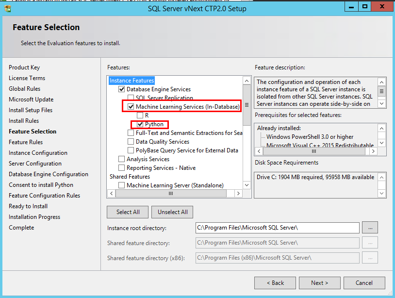This screenshot has width=395, height=298.
Task: Select the bold Feature Selection step
Action: point(33,132)
